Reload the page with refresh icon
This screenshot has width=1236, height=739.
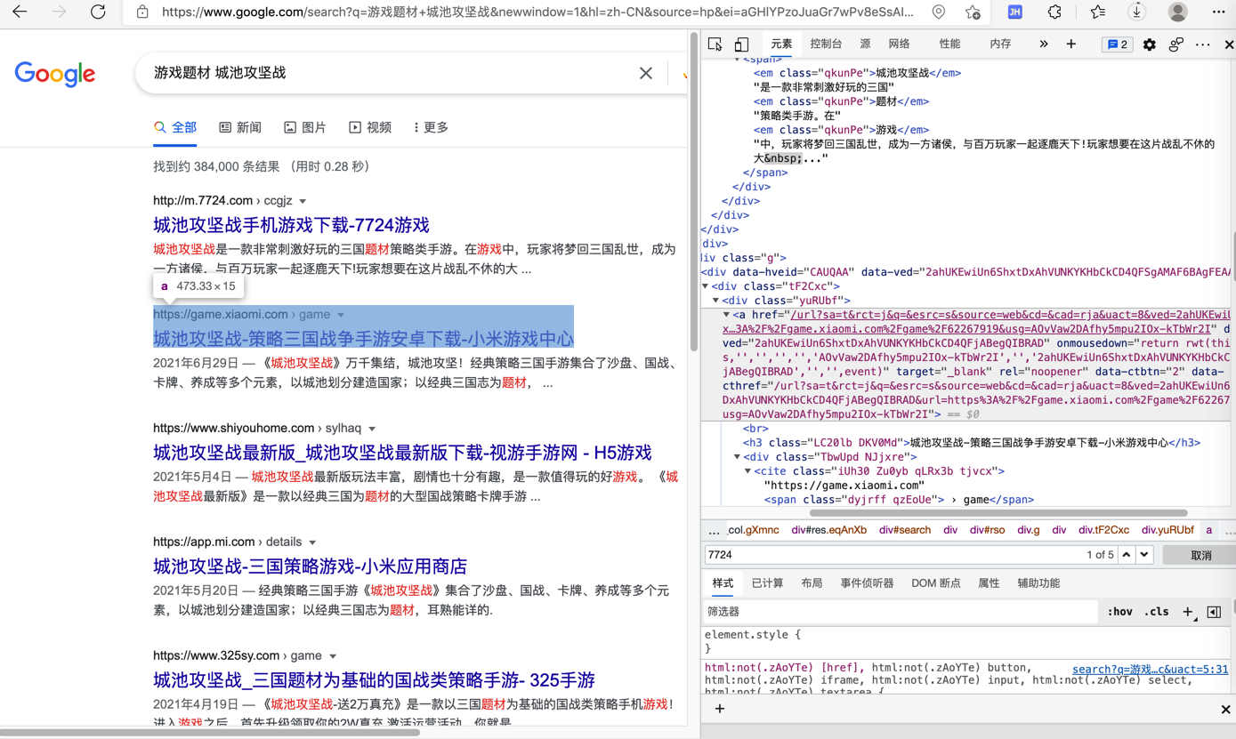click(x=98, y=12)
